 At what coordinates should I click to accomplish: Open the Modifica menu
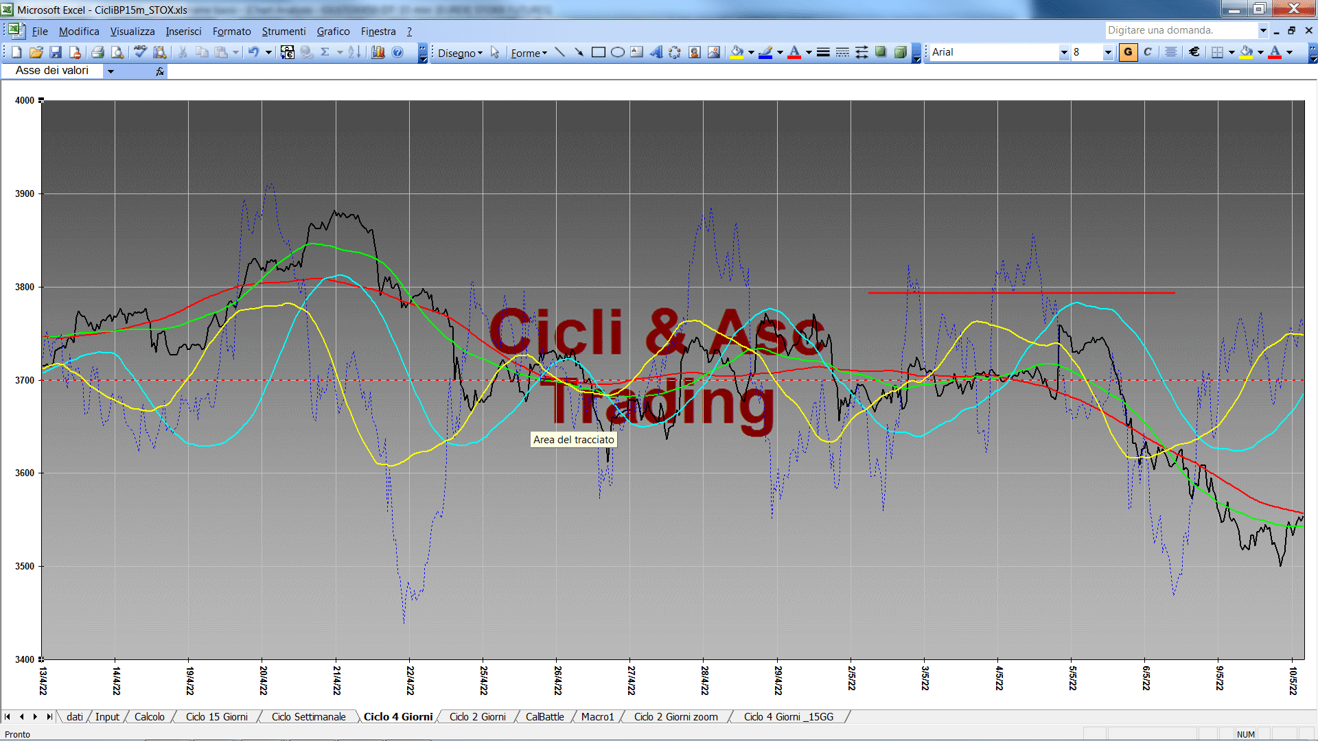pos(79,32)
